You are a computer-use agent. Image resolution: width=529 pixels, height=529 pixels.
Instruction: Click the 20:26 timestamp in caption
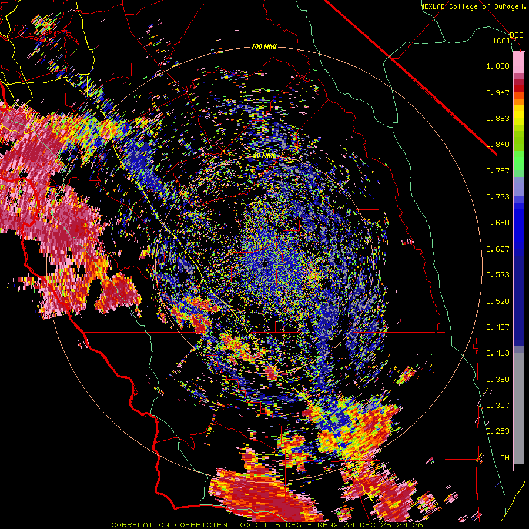[x=411, y=525]
